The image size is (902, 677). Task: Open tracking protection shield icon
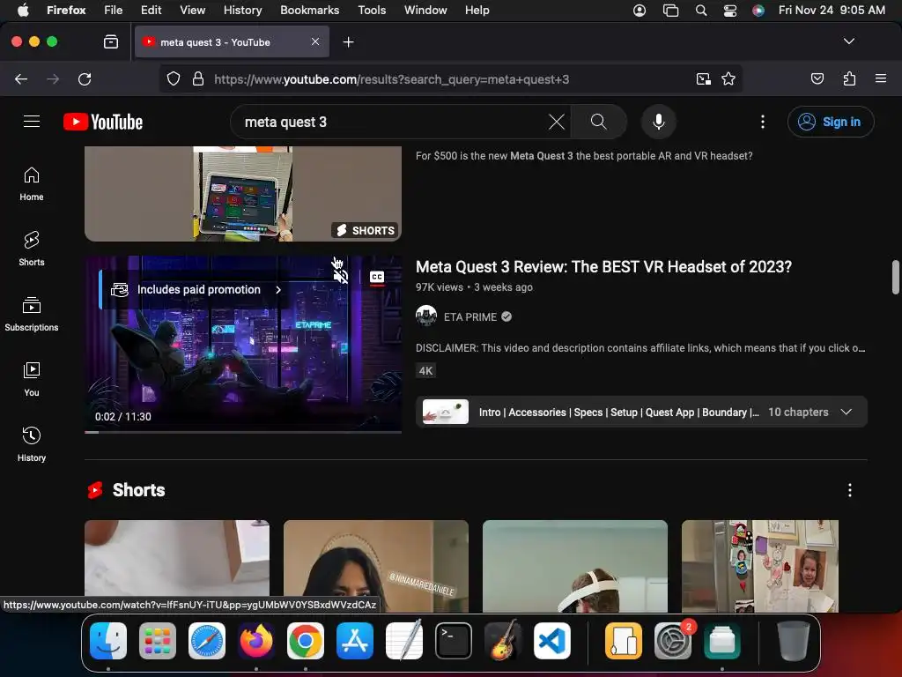174,78
